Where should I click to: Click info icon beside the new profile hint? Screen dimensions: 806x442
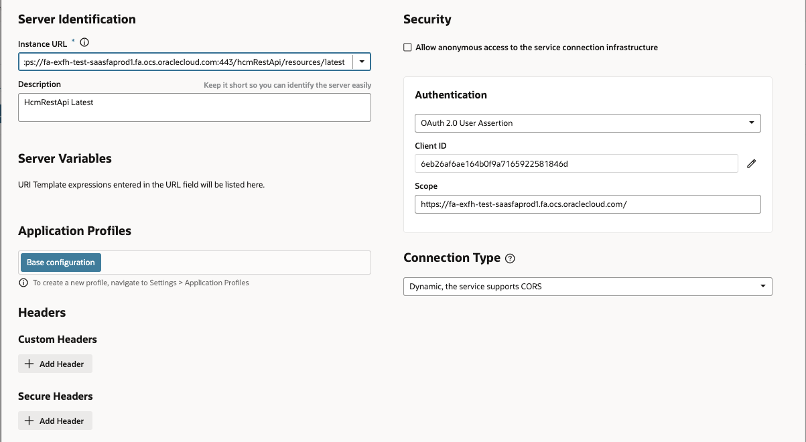(23, 283)
